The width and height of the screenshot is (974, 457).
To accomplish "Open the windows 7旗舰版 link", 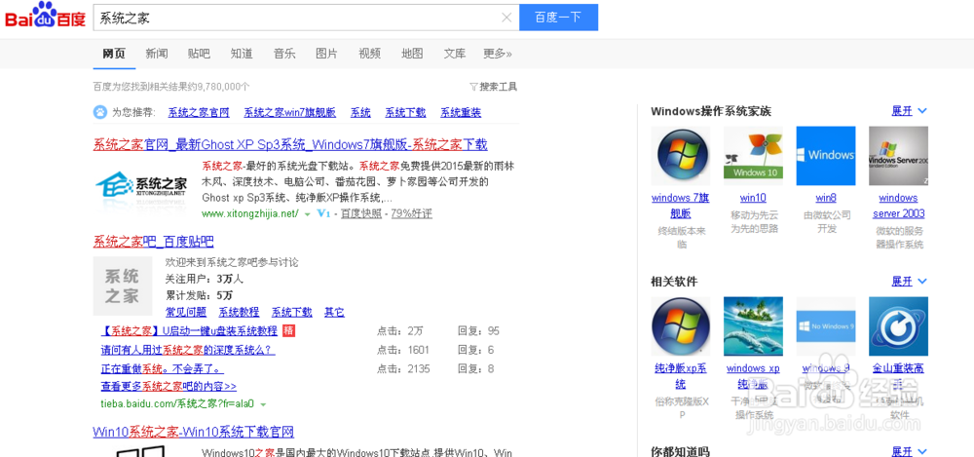I will pos(681,206).
